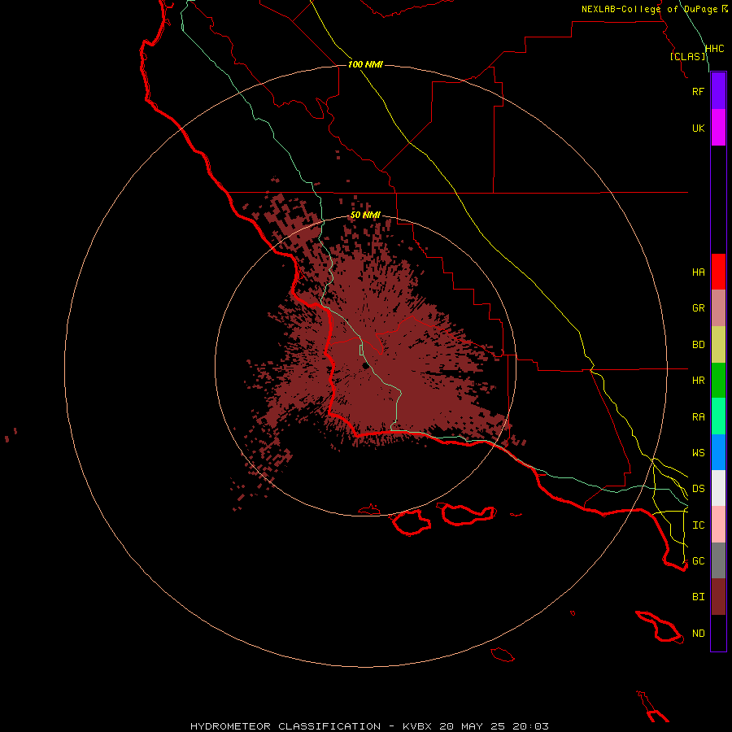Click the DS legend label
This screenshot has width=732, height=732.
698,489
